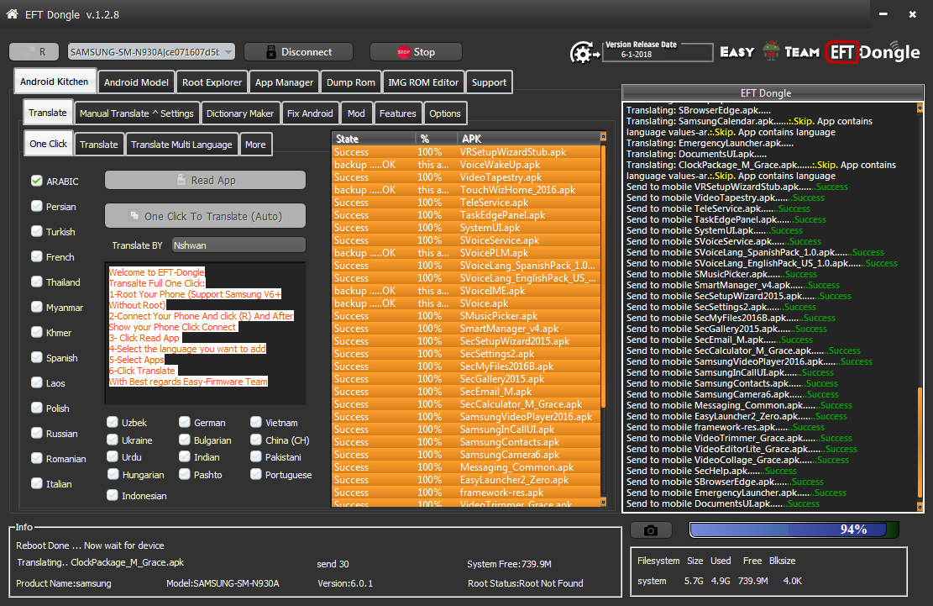Image resolution: width=933 pixels, height=606 pixels.
Task: Select the Fix Android tab
Action: (309, 113)
